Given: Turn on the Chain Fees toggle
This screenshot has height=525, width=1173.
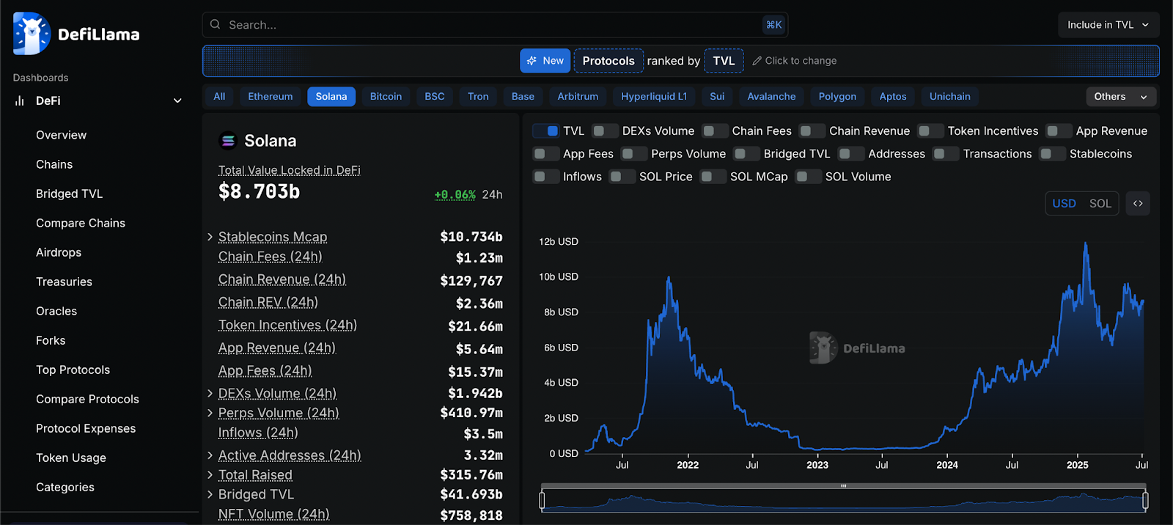Looking at the screenshot, I should 715,131.
